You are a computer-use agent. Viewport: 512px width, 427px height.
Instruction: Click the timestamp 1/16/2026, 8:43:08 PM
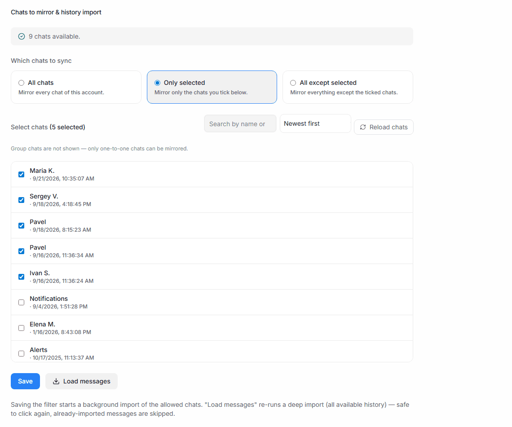[62, 332]
